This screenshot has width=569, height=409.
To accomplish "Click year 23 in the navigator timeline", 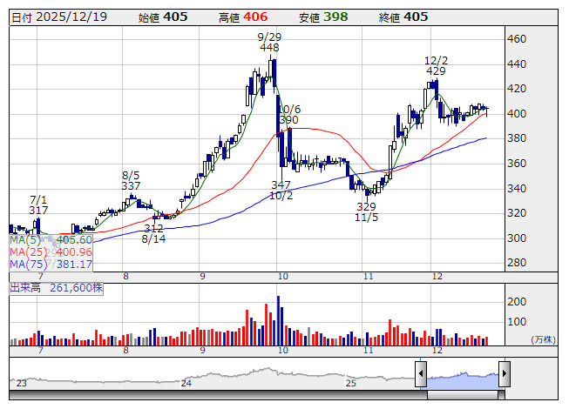I will (22, 383).
